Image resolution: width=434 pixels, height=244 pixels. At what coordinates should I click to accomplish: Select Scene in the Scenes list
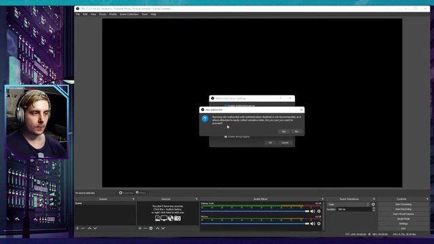coord(105,203)
